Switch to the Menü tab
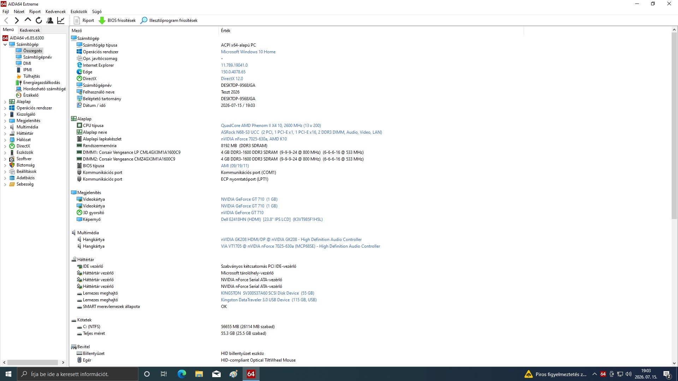Image resolution: width=678 pixels, height=381 pixels. coord(8,30)
